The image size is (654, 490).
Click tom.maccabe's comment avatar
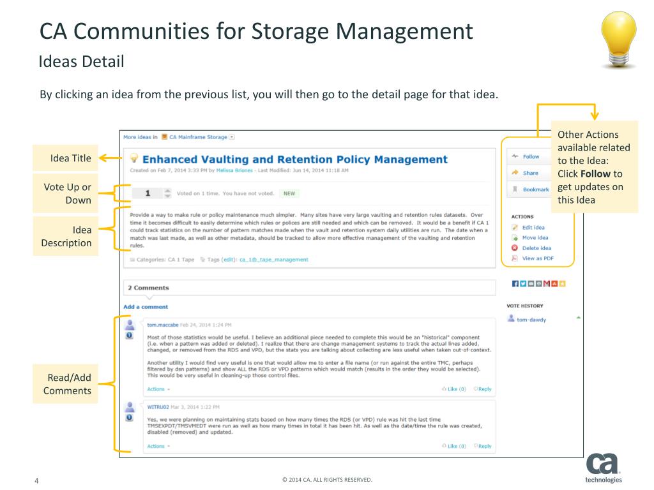pos(130,325)
